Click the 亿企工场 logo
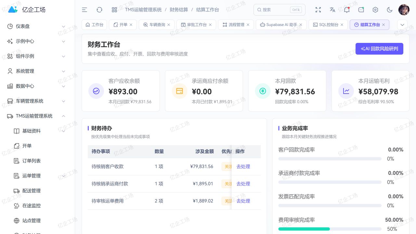The width and height of the screenshot is (416, 234). coord(27,10)
